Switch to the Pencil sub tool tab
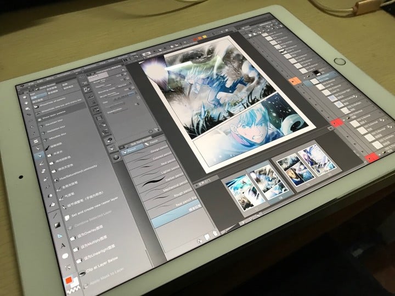This screenshot has width=395, height=296. pyautogui.click(x=132, y=150)
